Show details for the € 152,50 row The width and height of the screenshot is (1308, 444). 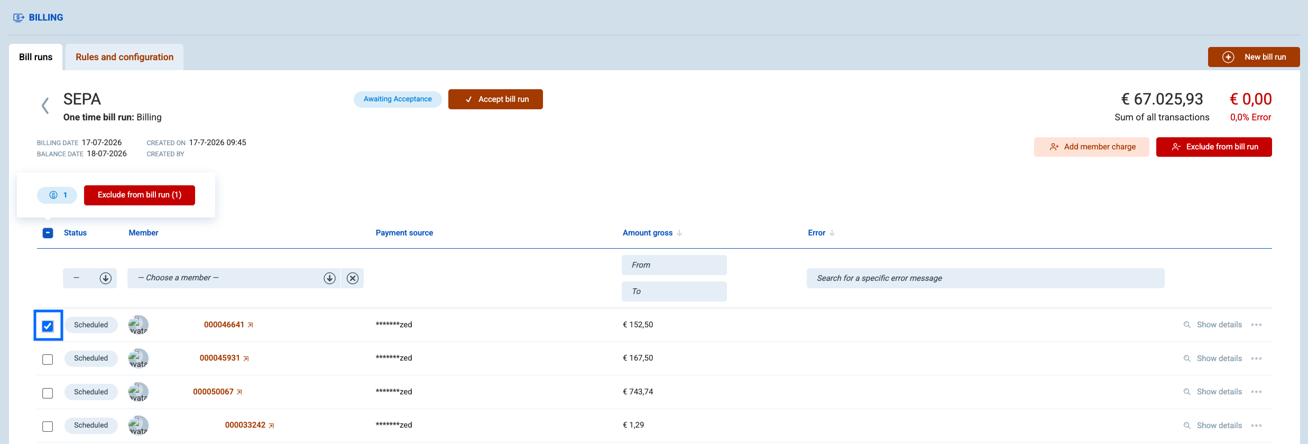(1212, 325)
